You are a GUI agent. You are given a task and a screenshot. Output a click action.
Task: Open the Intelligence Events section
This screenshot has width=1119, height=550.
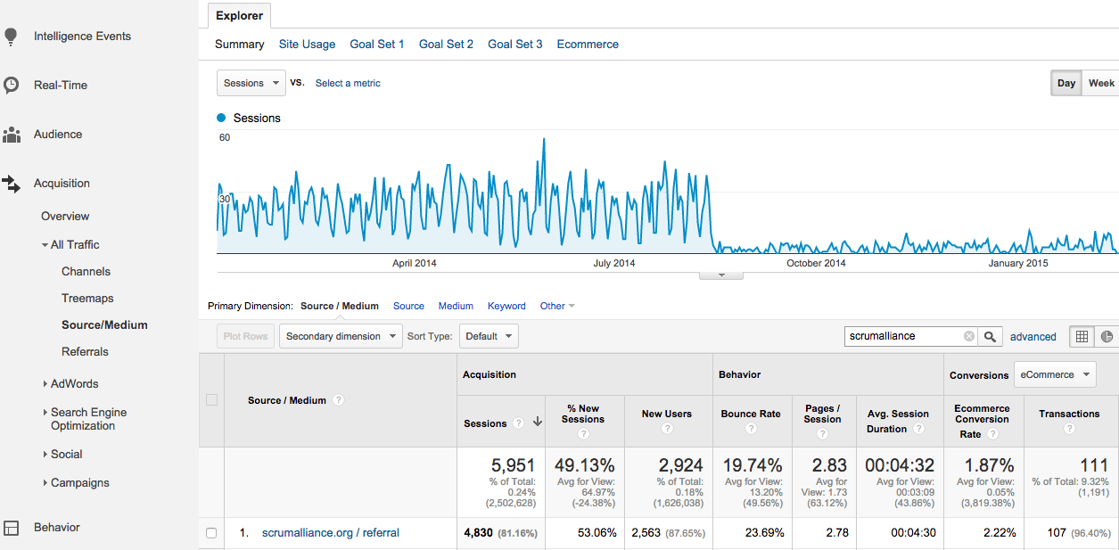click(x=12, y=36)
